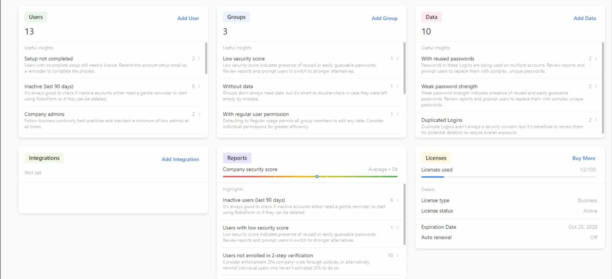Click Add Integration link
The width and height of the screenshot is (612, 279).
[180, 159]
